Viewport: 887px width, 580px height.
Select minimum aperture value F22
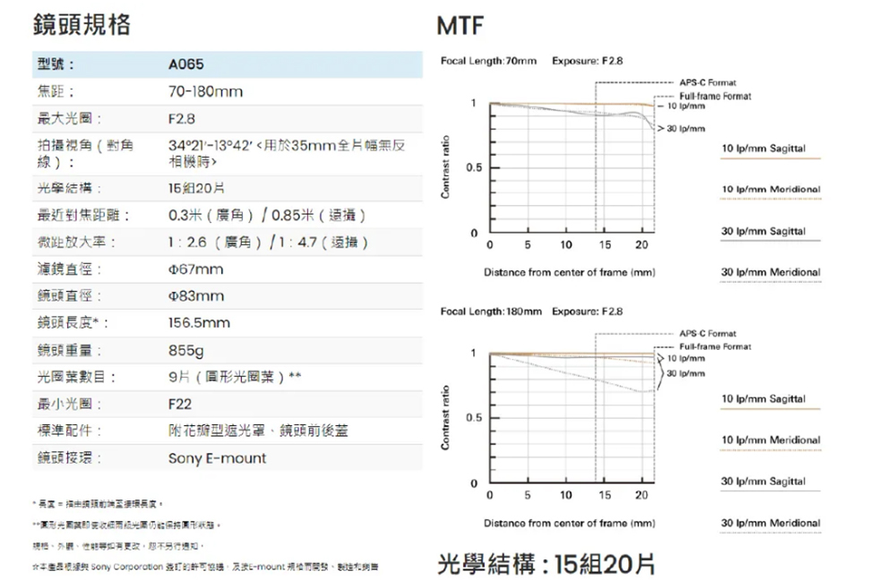pos(180,405)
